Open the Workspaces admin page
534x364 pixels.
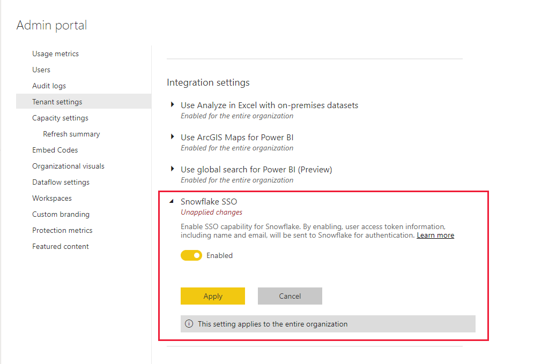point(51,198)
